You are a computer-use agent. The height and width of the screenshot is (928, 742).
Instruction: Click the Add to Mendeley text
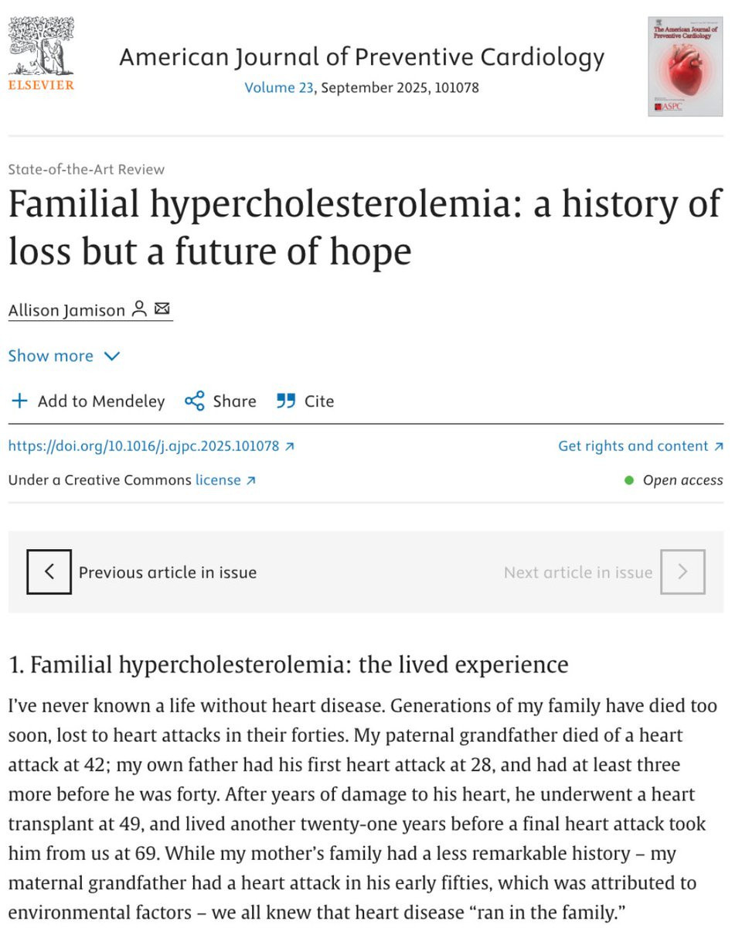(101, 401)
